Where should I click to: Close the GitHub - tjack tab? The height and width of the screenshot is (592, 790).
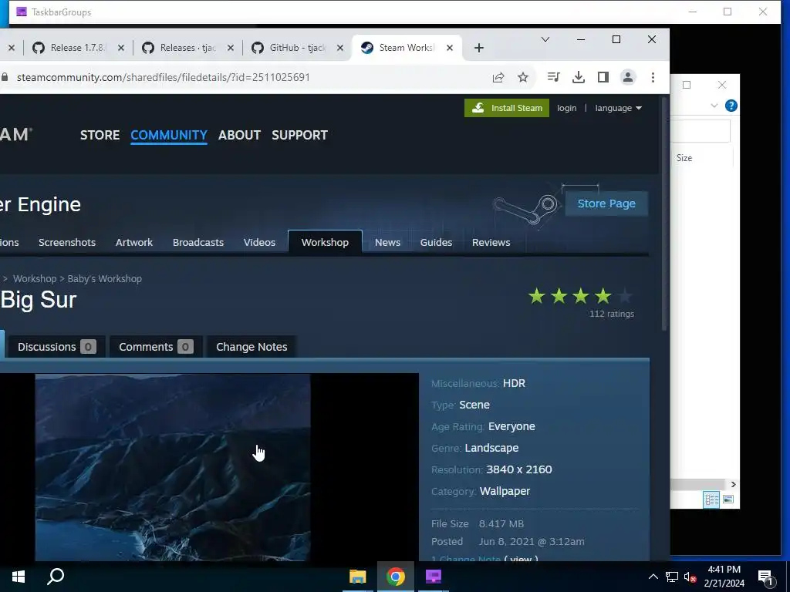(340, 48)
